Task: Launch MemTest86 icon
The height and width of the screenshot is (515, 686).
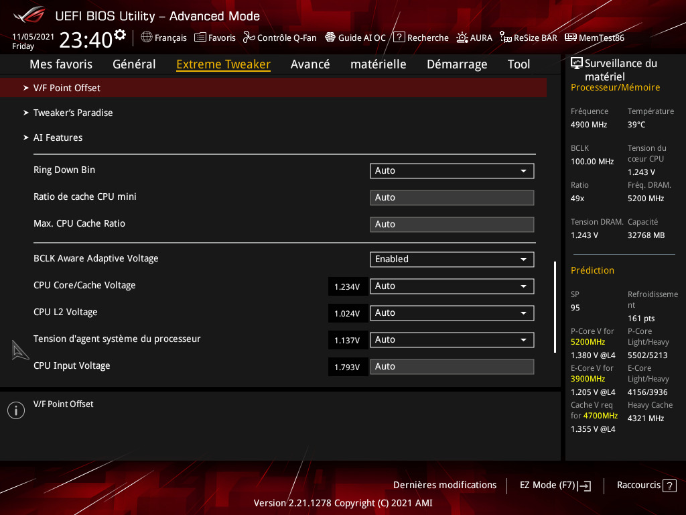Action: point(571,38)
